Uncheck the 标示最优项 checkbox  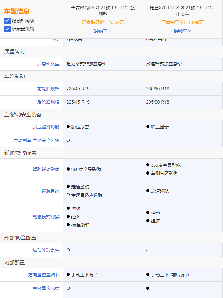coord(7,29)
